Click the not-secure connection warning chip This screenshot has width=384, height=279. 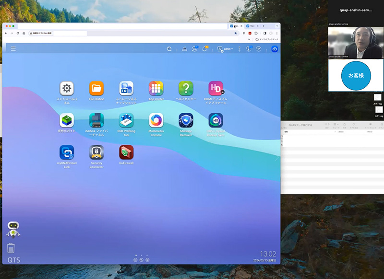pyautogui.click(x=41, y=33)
